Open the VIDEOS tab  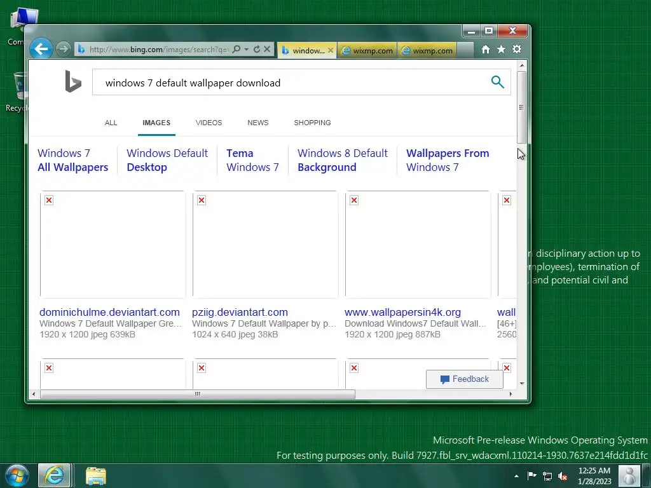point(209,123)
